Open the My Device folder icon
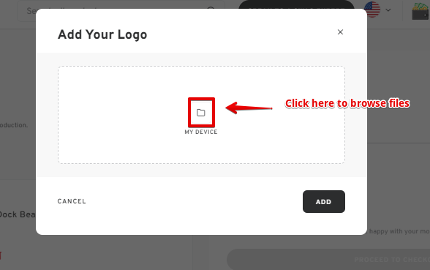The image size is (430, 270). coord(201,113)
